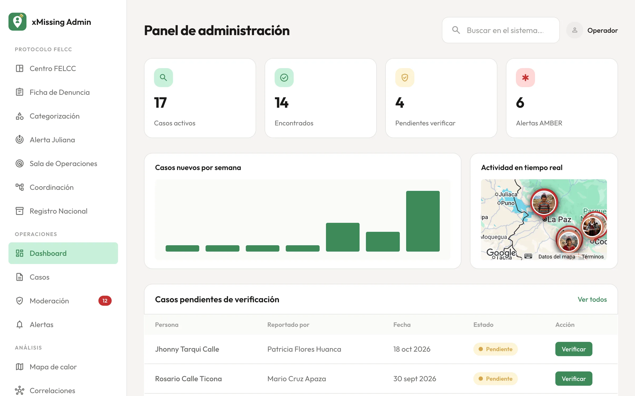Open the map Términos link
This screenshot has width=635, height=396.
point(593,257)
